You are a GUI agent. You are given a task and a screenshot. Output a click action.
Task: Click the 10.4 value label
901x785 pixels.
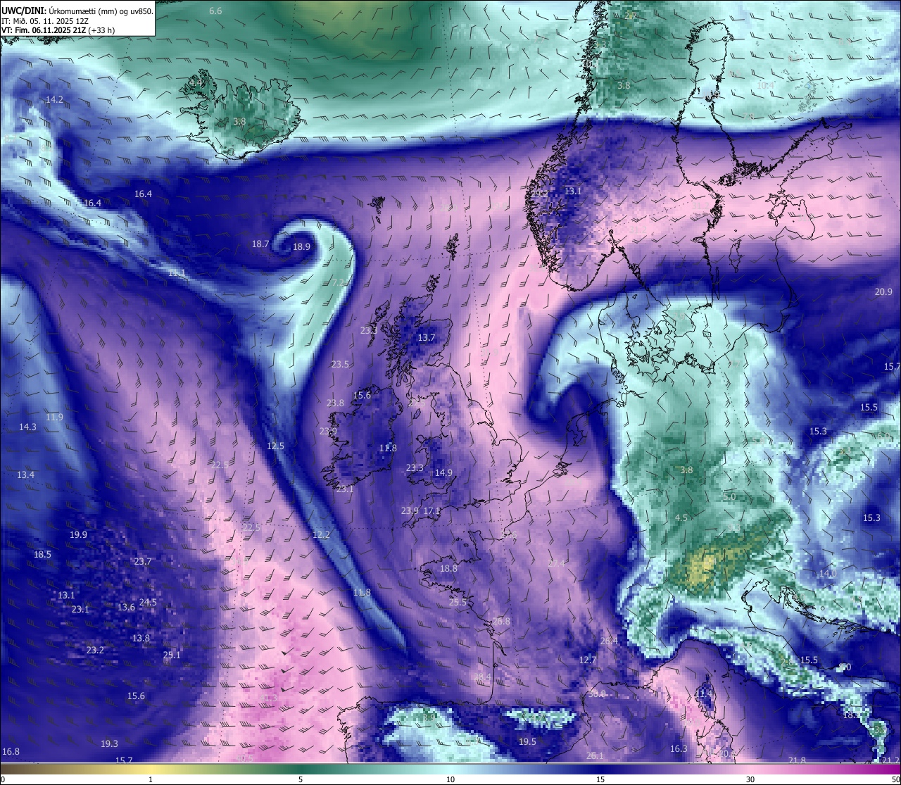coord(765,85)
